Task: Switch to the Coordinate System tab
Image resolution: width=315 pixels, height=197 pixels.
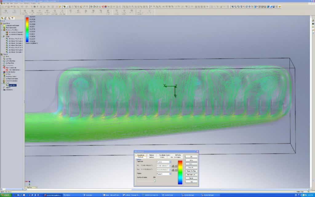Action: (165, 155)
